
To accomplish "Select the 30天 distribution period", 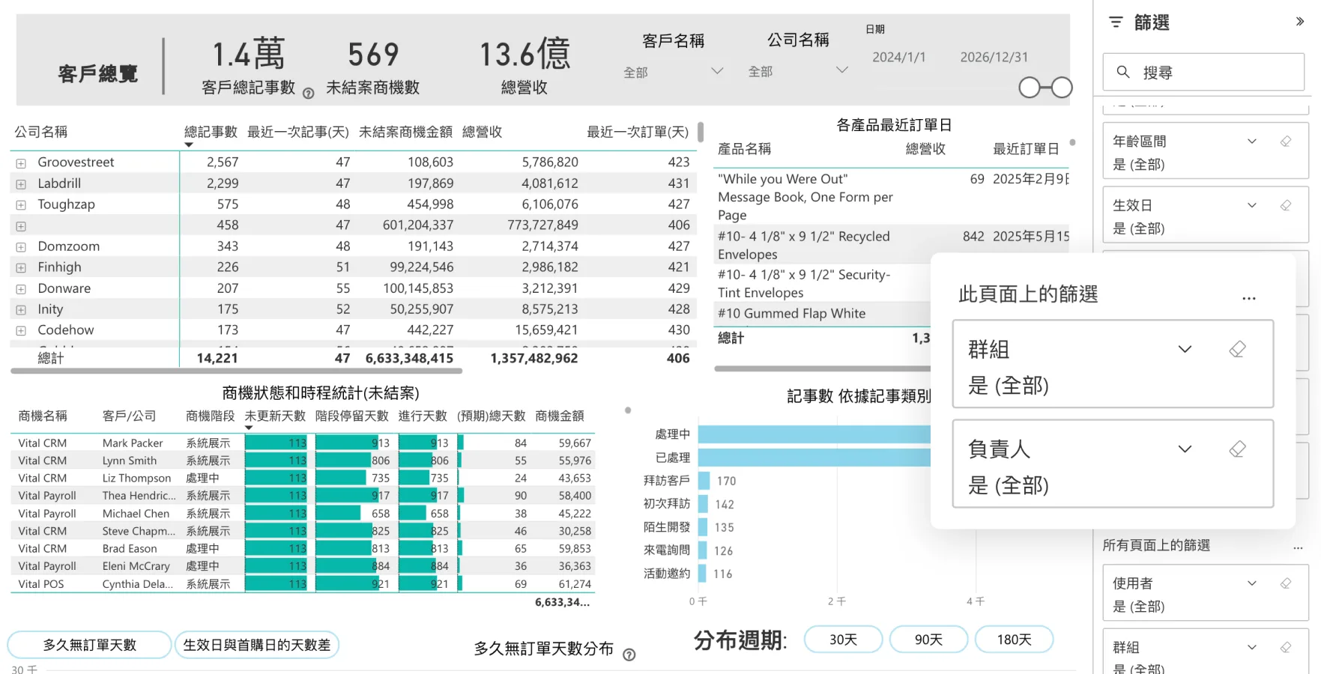I will point(843,640).
